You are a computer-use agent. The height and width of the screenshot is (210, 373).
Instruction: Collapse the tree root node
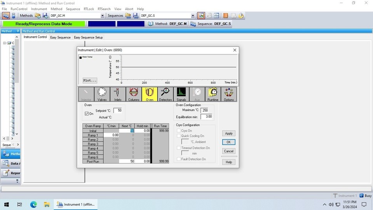pos(5,43)
